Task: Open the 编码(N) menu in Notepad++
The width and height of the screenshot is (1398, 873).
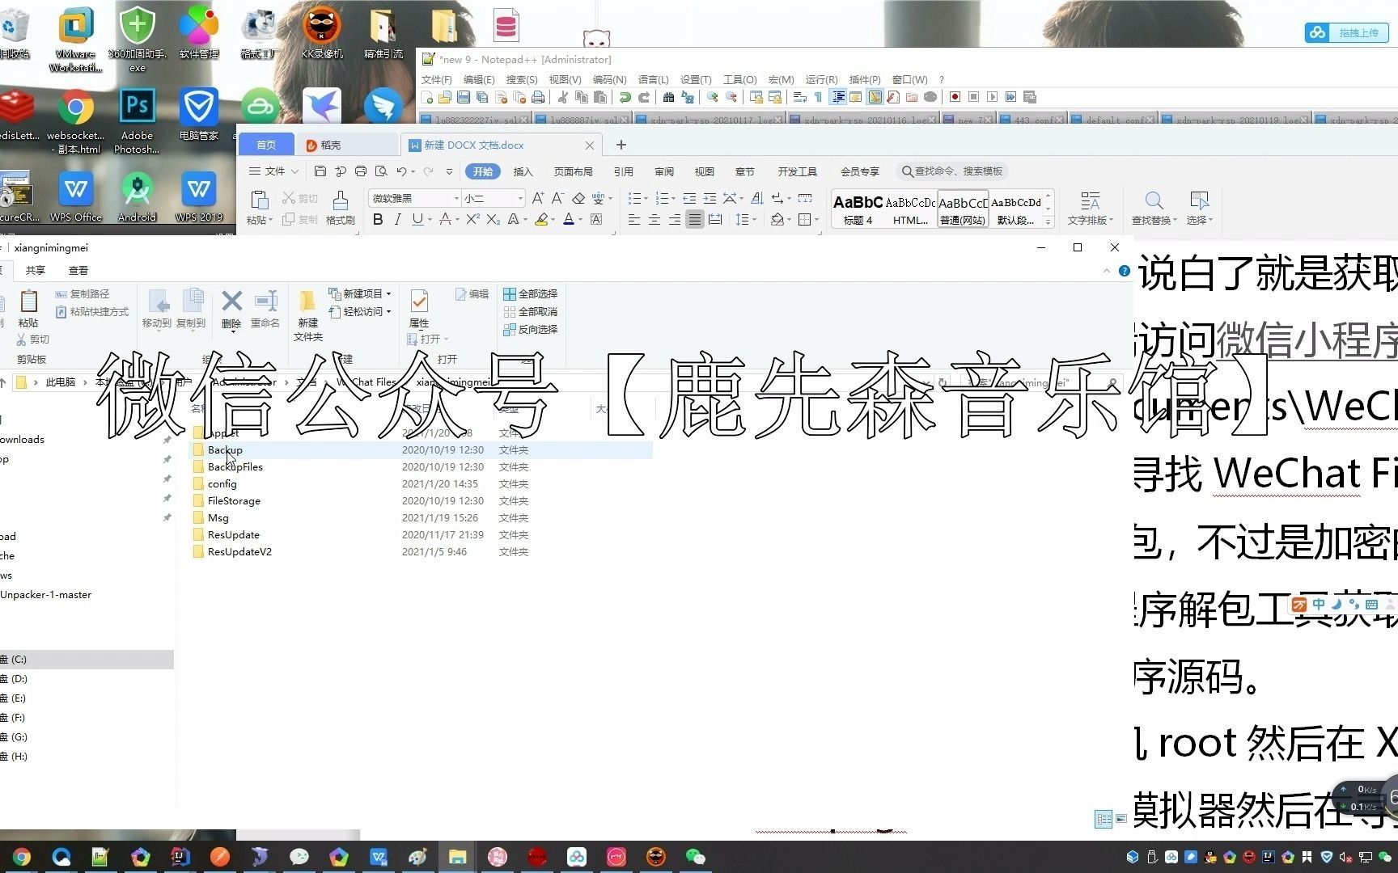Action: pyautogui.click(x=609, y=79)
